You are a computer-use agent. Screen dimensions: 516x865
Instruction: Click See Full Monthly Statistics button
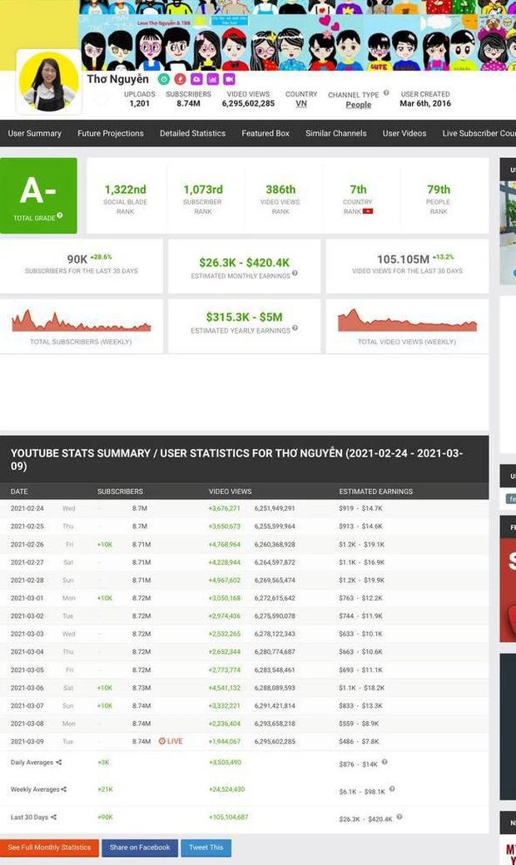[49, 848]
